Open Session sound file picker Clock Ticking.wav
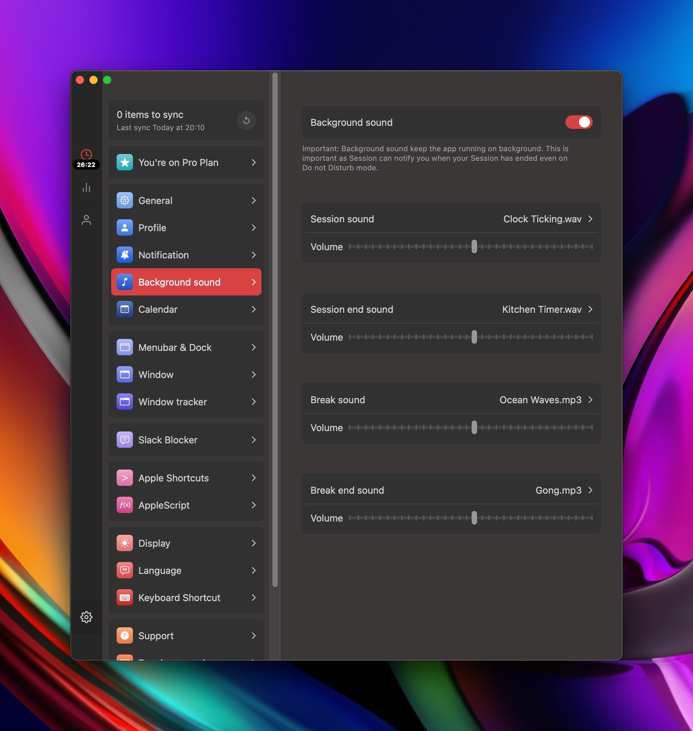The width and height of the screenshot is (693, 731). (x=547, y=219)
